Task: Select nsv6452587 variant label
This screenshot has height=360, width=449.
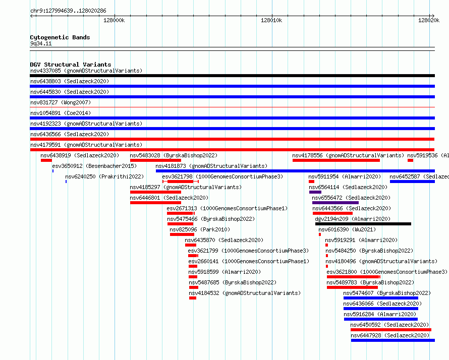Action: (419, 176)
